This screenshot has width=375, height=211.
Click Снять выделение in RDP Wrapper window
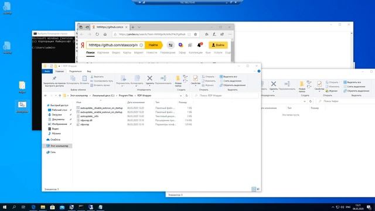point(230,81)
